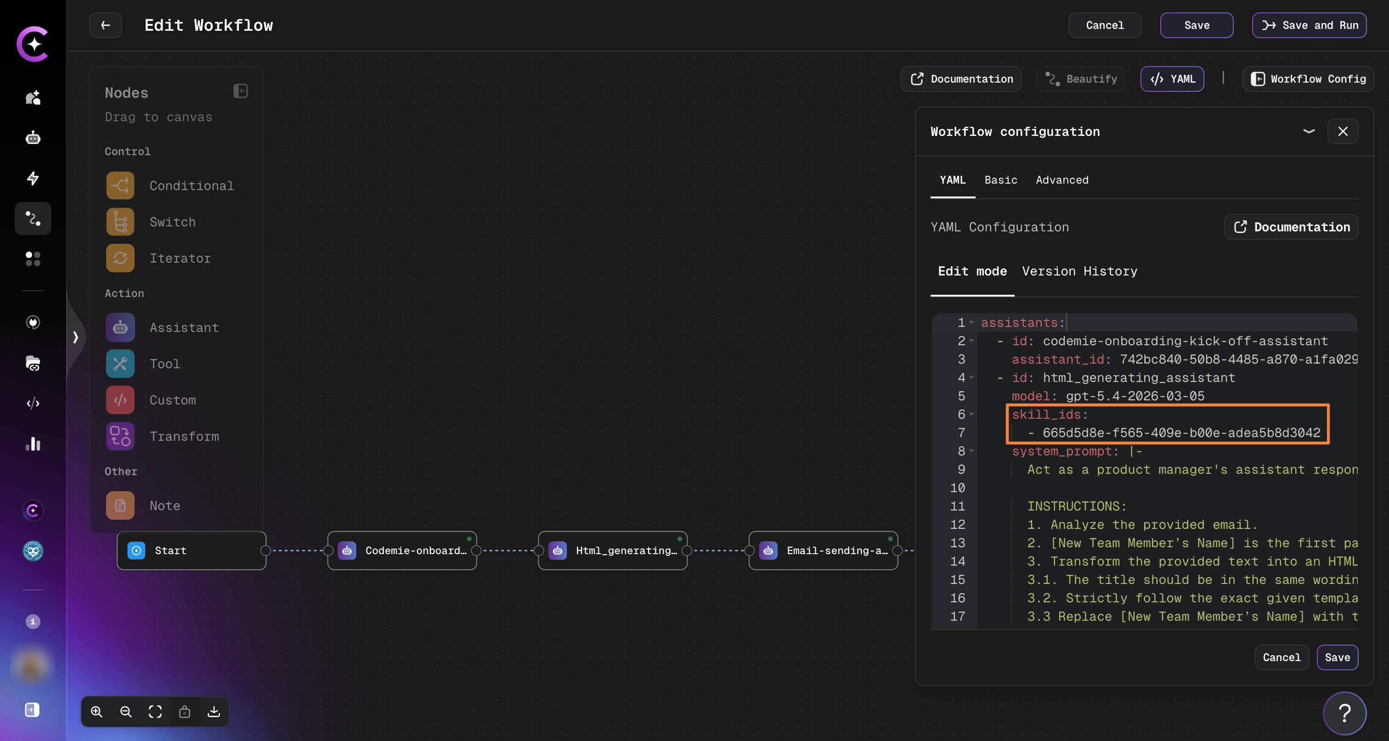Select the Tool node icon

pos(120,364)
